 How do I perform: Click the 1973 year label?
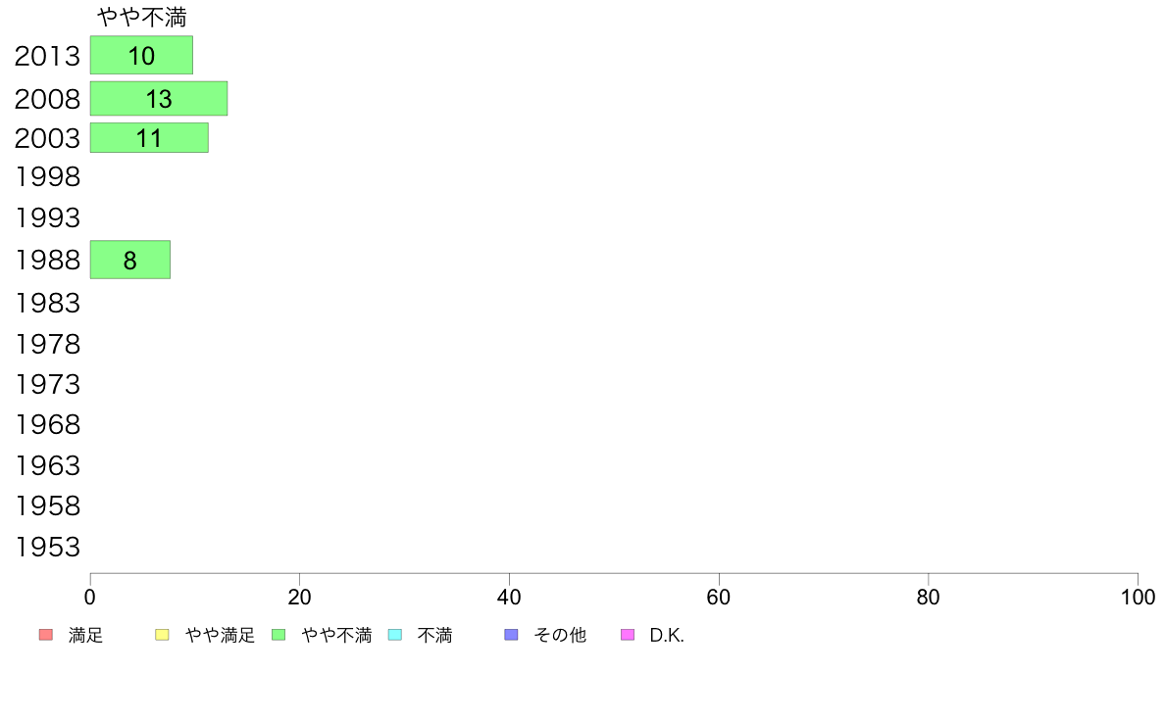pyautogui.click(x=47, y=384)
